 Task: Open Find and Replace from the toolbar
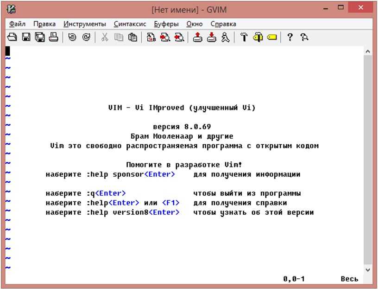coord(151,38)
